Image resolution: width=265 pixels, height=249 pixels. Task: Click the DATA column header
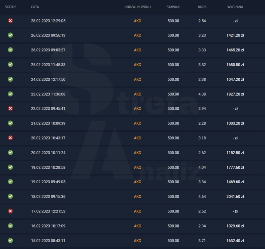click(x=35, y=7)
